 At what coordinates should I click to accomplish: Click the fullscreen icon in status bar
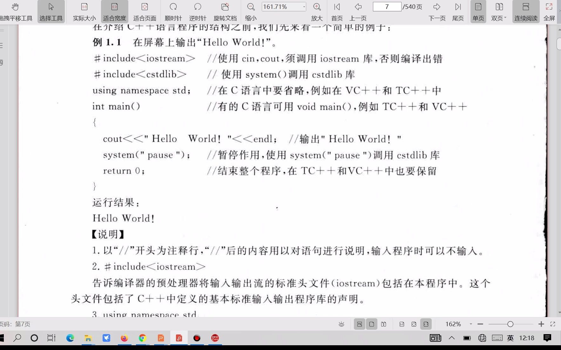click(553, 324)
